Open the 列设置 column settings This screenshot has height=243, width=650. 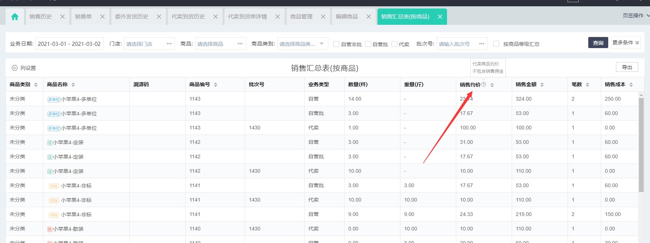click(x=24, y=68)
